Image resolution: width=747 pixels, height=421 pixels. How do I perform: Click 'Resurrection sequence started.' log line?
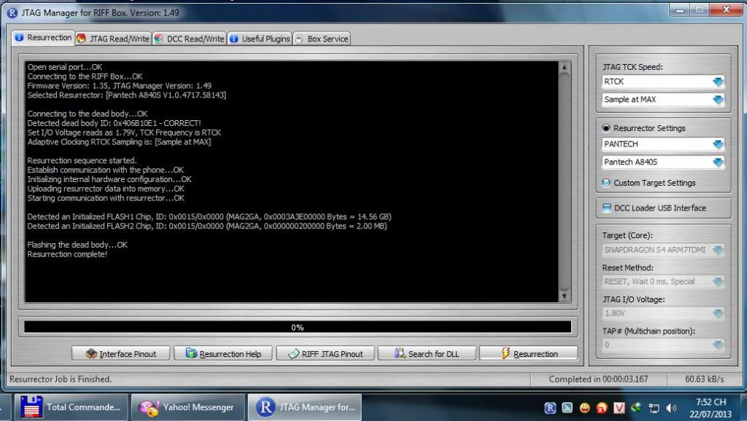[x=82, y=160]
